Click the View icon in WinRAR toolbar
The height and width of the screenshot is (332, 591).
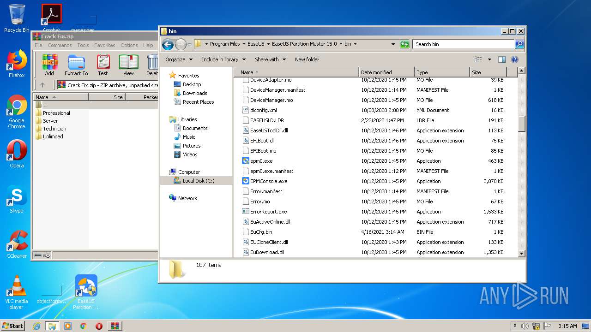128,65
